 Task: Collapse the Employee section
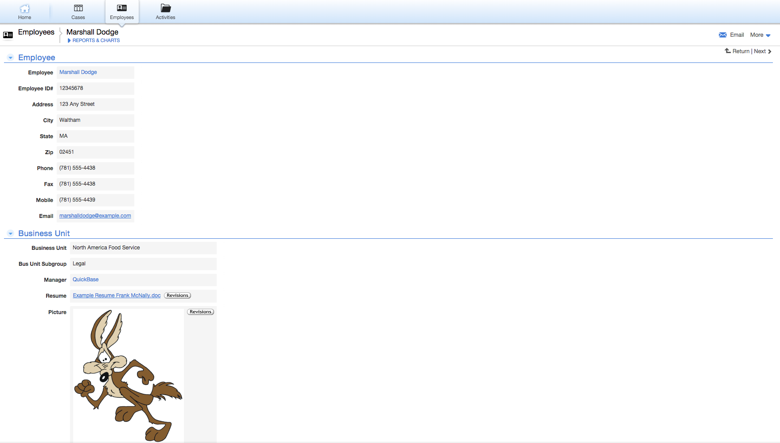coord(11,58)
